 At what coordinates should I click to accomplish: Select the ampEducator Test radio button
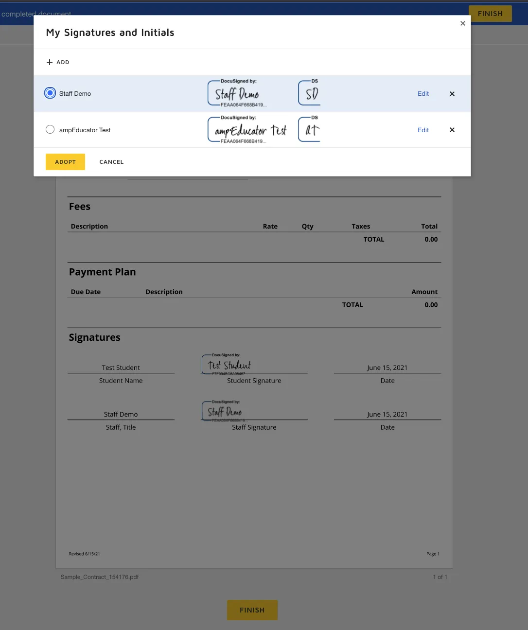pos(50,129)
